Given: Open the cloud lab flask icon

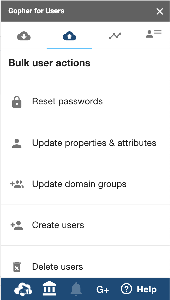Looking at the screenshot, I should coord(23,289).
